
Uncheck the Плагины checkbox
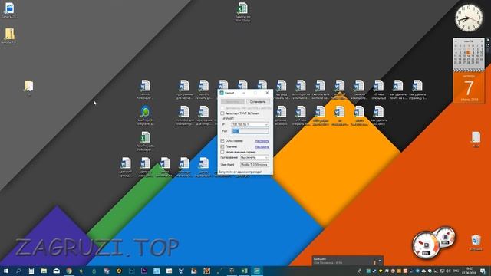(x=222, y=146)
